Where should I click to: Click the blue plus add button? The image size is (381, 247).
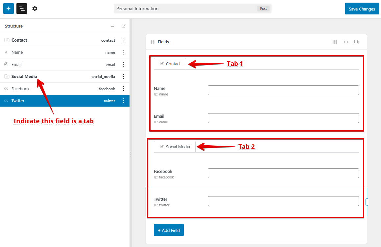tap(9, 9)
